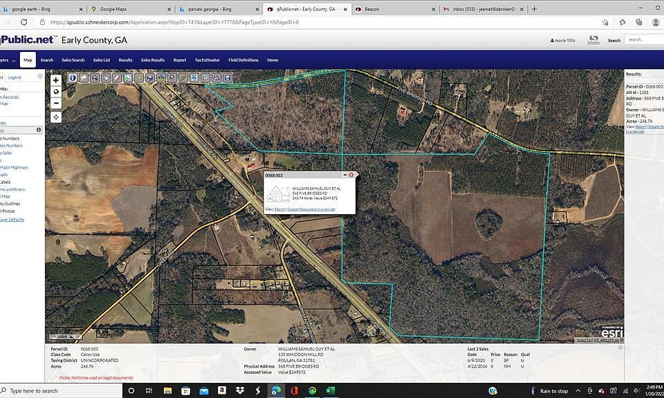
Task: Collapse the left layers panel
Action: (x=40, y=77)
